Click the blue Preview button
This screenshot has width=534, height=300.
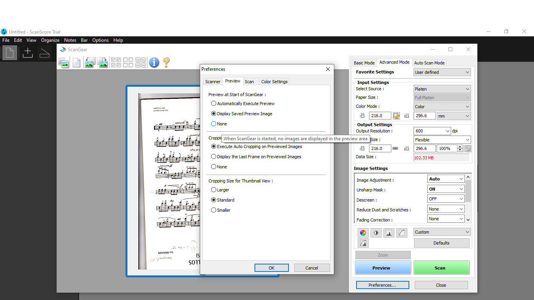(383, 268)
